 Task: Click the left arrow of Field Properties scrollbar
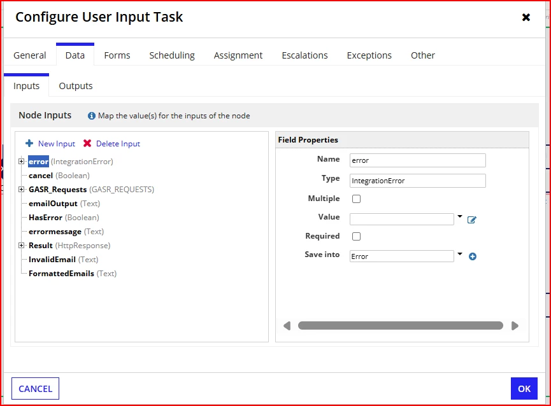pyautogui.click(x=287, y=326)
